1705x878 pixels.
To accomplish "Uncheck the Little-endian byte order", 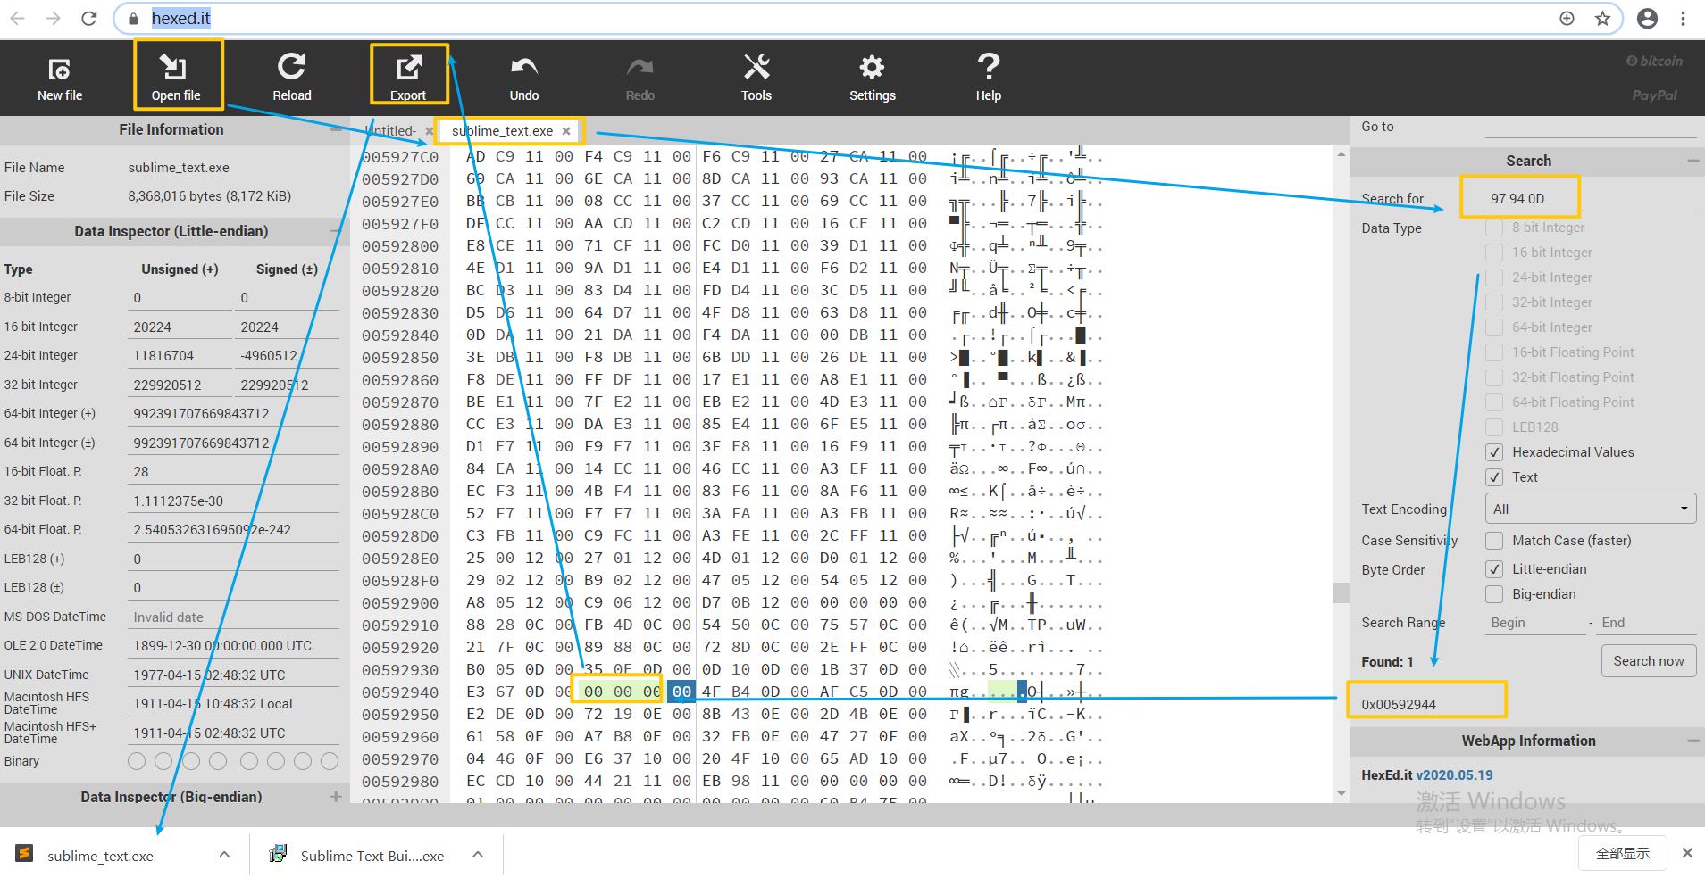I will [1494, 569].
